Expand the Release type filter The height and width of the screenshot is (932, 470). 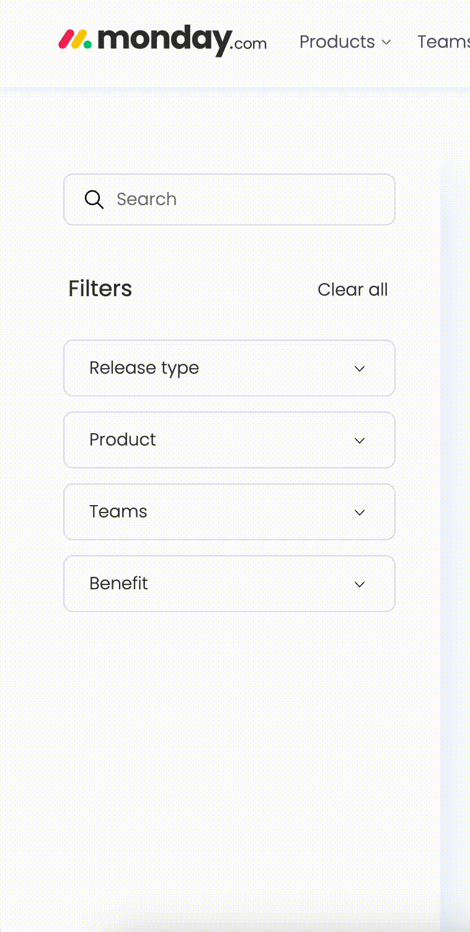click(x=229, y=367)
